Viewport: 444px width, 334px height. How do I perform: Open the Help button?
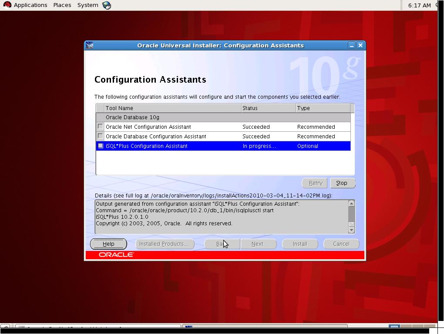108,244
